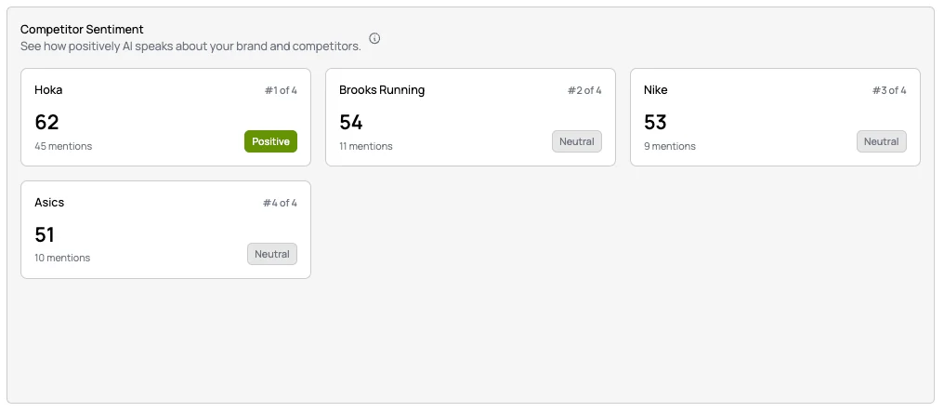
Task: Click the Neutral badge on Nike card
Action: [x=882, y=141]
